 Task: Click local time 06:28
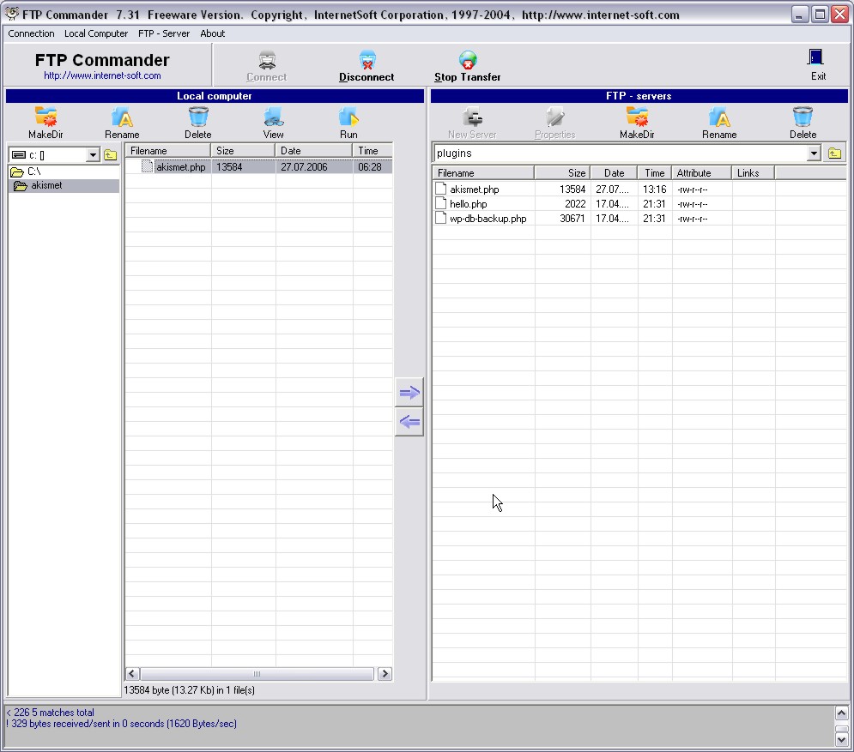click(x=370, y=167)
